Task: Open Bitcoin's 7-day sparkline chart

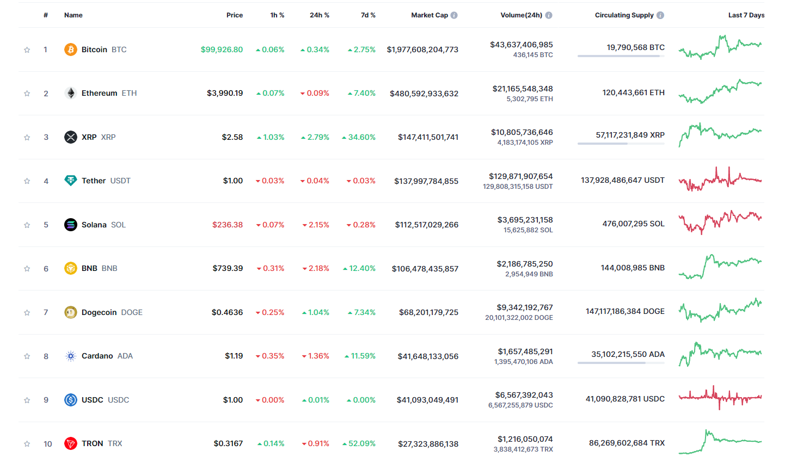Action: [x=720, y=48]
